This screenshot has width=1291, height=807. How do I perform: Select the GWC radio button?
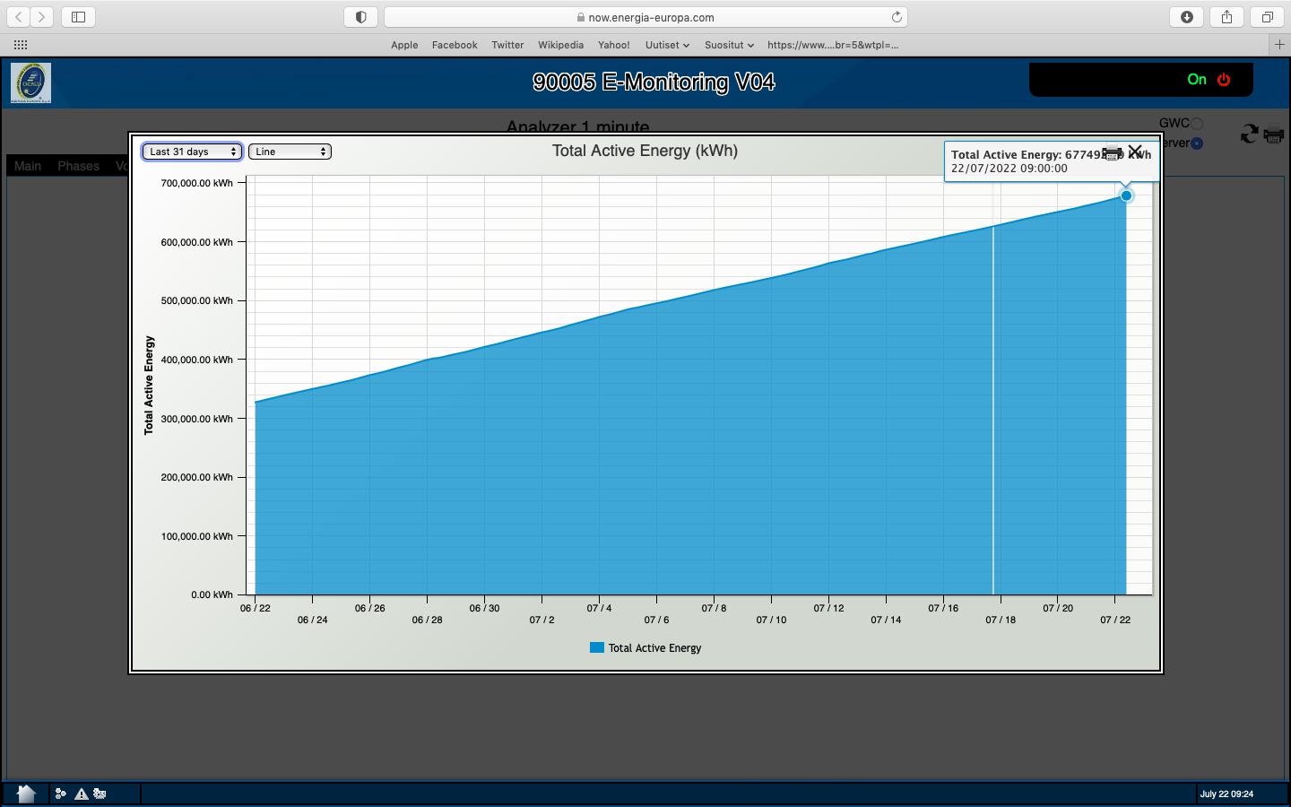point(1197,124)
